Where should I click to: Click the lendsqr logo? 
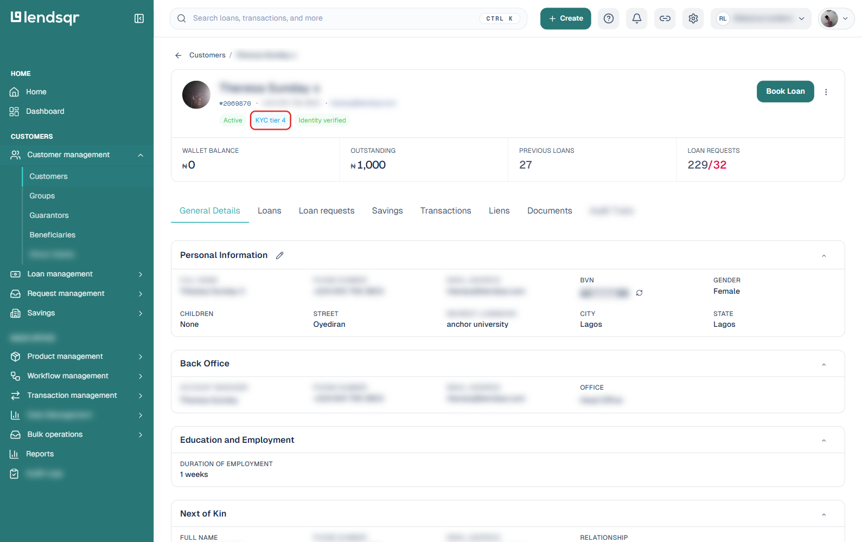(45, 18)
